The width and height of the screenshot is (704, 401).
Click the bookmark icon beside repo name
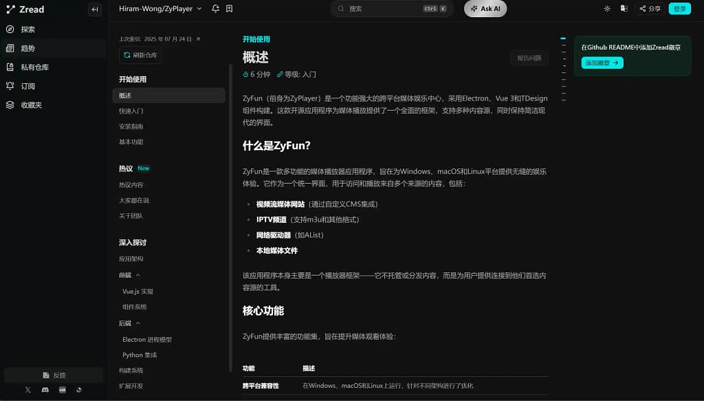coord(229,9)
